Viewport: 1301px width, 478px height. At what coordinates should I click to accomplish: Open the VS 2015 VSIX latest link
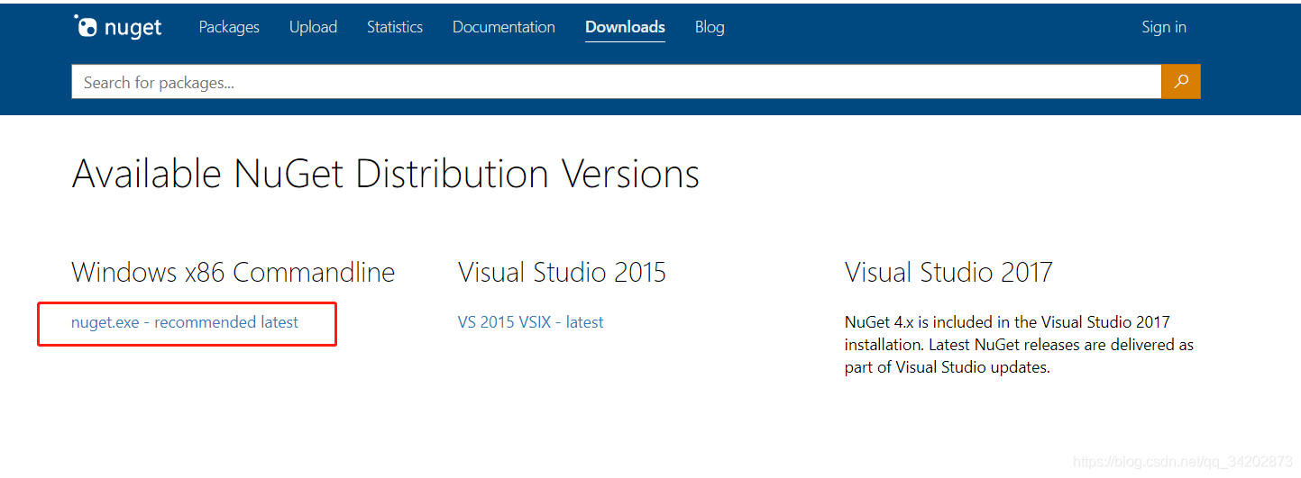tap(531, 322)
